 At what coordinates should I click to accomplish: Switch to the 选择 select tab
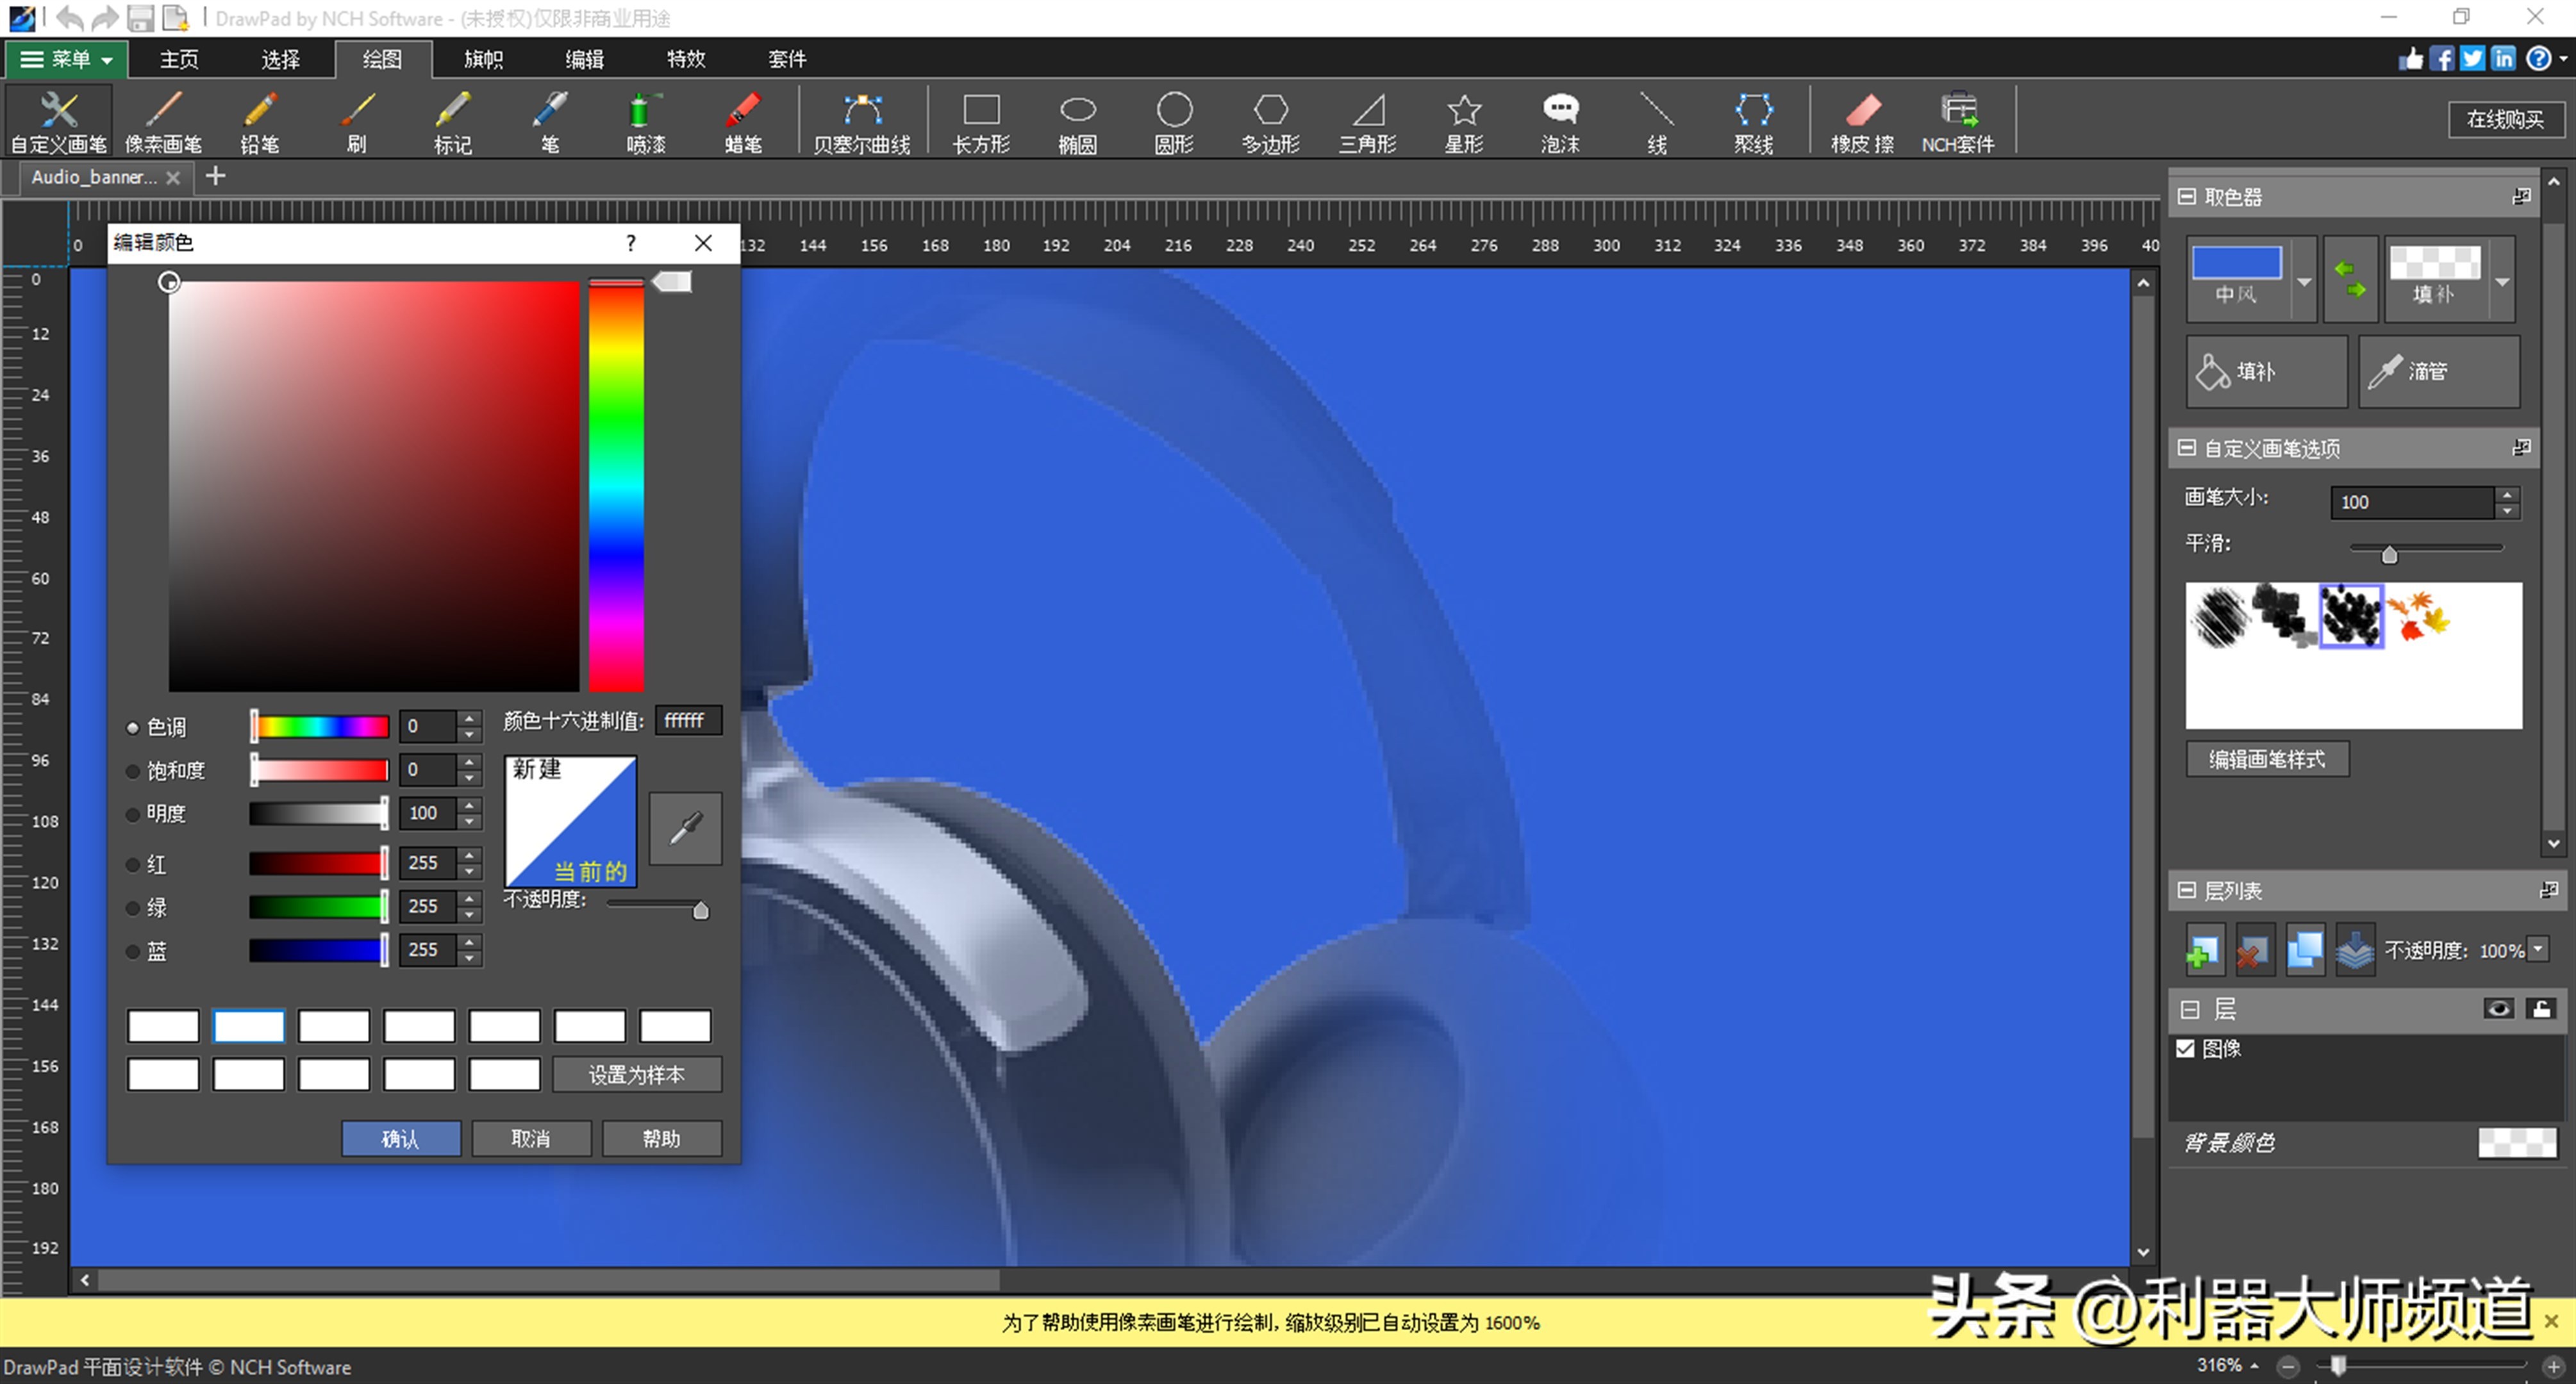[x=280, y=59]
